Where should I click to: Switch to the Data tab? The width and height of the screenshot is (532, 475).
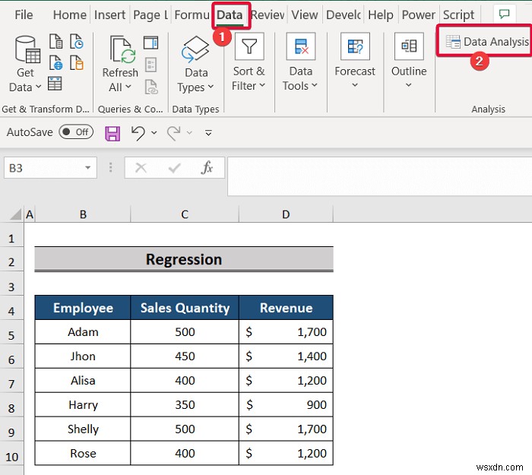230,14
